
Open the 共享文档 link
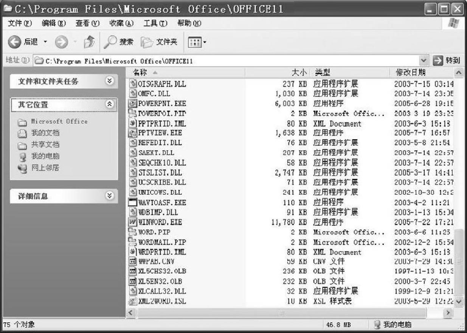coord(45,145)
